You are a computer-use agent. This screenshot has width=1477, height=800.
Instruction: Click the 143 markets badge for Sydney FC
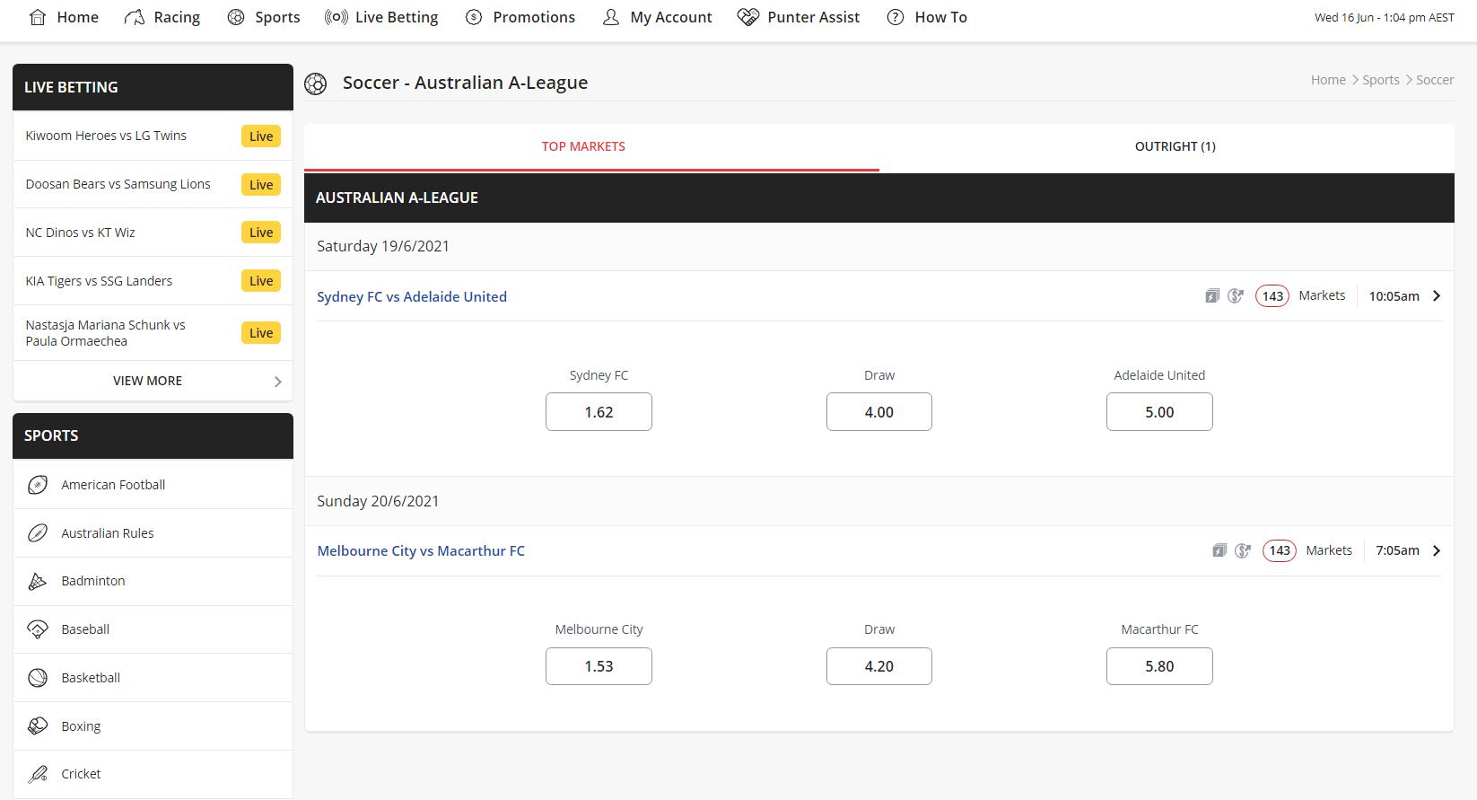[x=1272, y=296]
